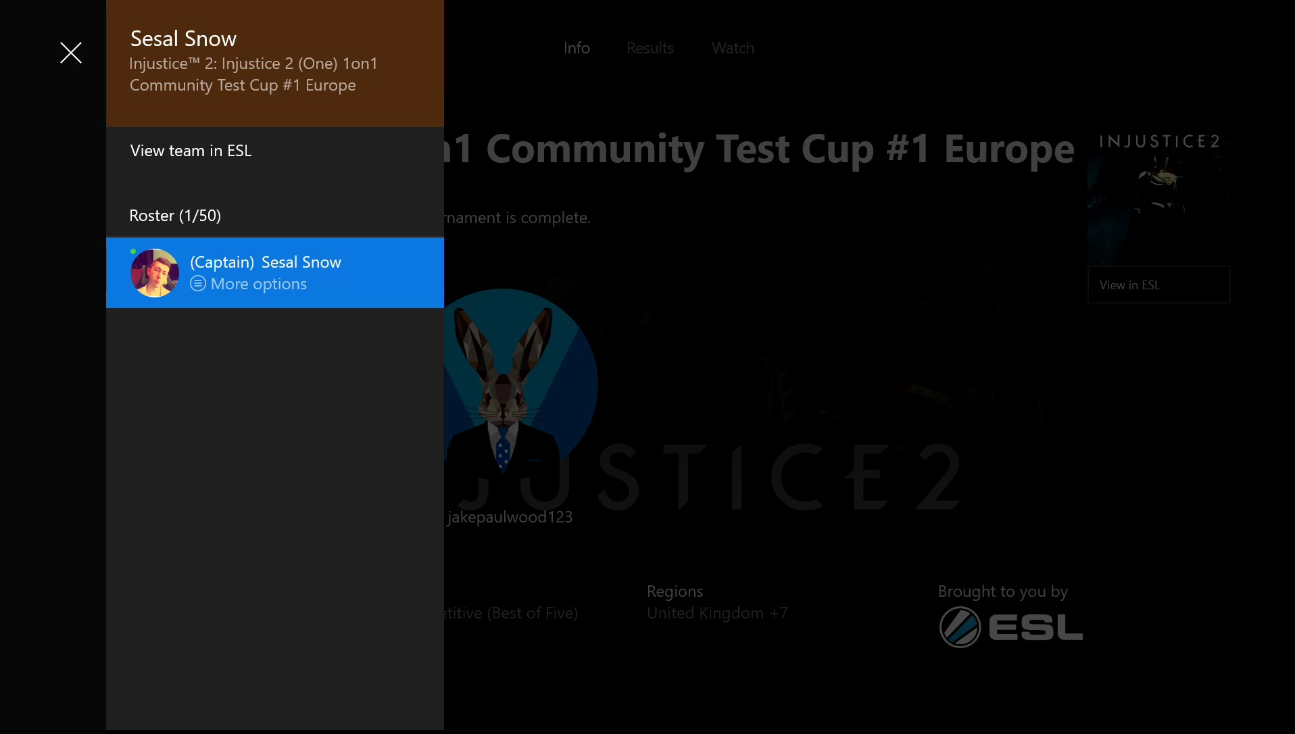Switch to the Results tab
1295x734 pixels.
650,48
